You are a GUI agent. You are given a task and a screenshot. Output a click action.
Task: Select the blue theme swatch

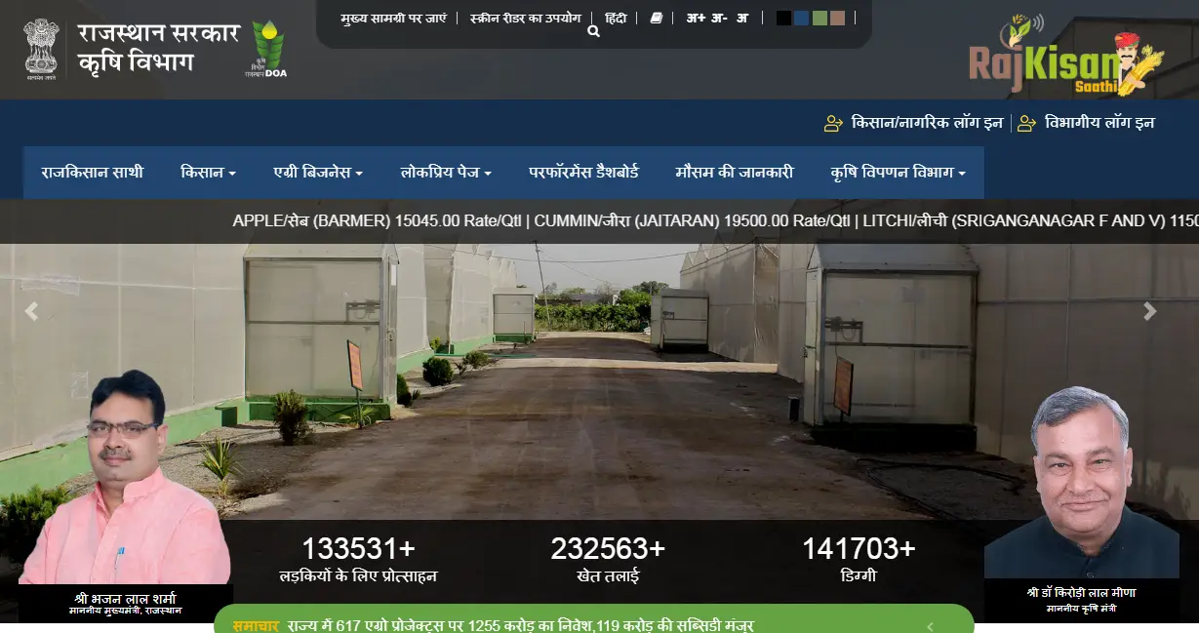click(x=801, y=18)
